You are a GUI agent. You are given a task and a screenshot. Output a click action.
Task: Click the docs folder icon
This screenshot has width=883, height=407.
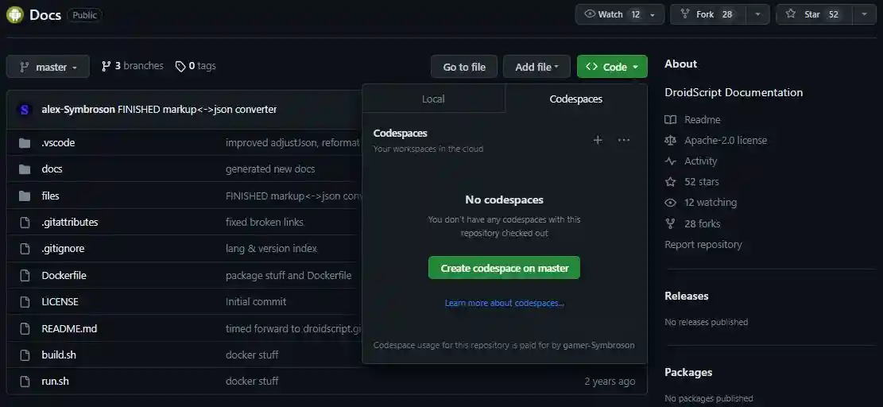coord(24,169)
